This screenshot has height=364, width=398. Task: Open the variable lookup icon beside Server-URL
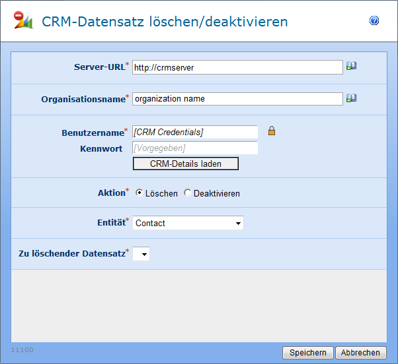tap(351, 66)
